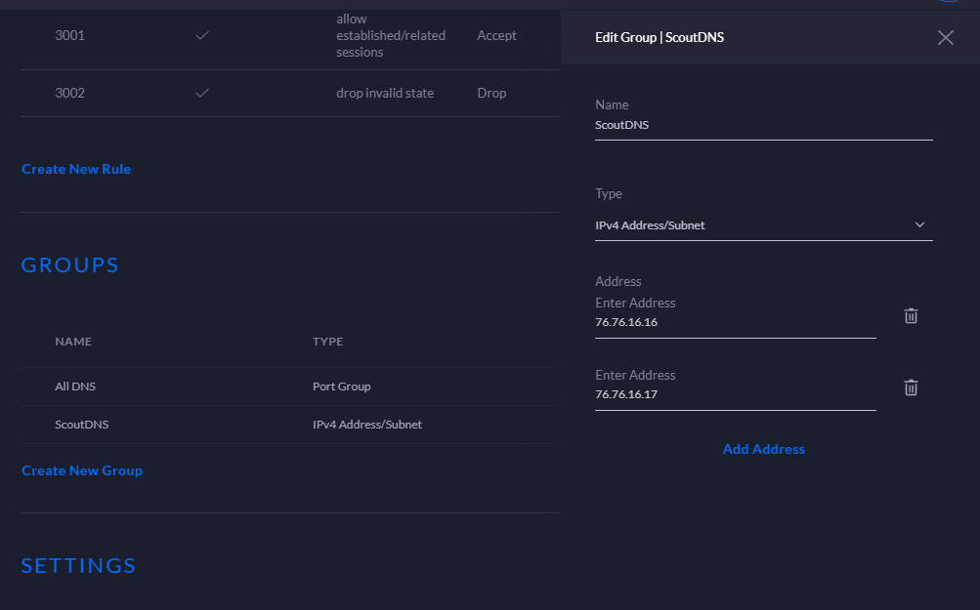This screenshot has height=610, width=980.
Task: Click rule number 3001
Action: pos(69,35)
